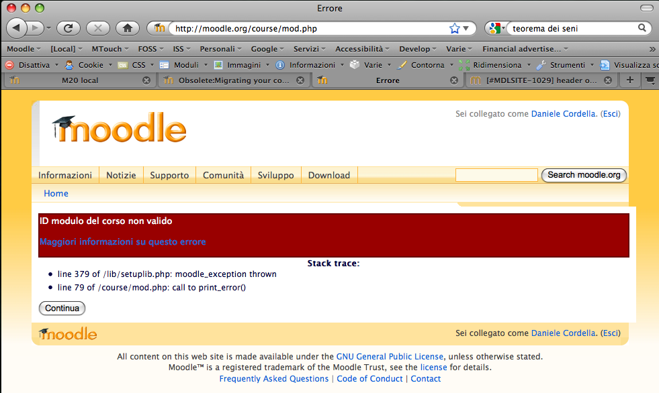Follow the Home breadcrumb link
The height and width of the screenshot is (393, 659).
coord(56,193)
